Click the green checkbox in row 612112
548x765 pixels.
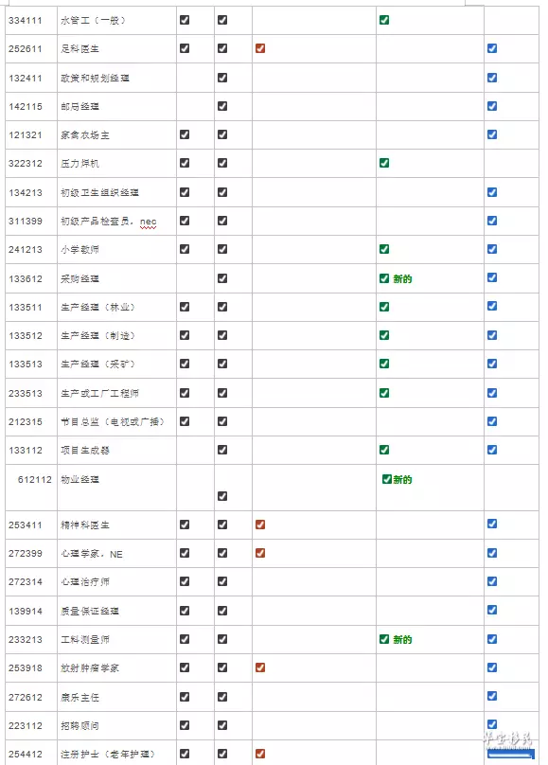[386, 479]
